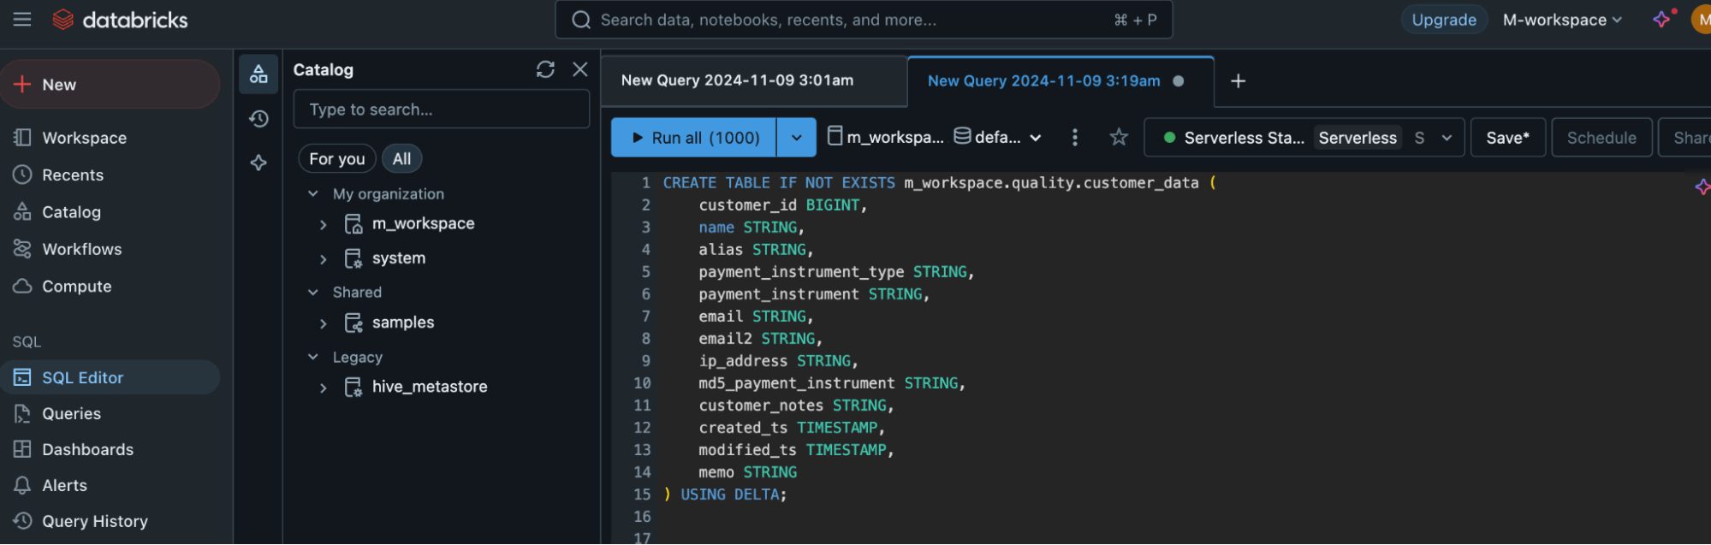Collapse the Legacy section

313,357
